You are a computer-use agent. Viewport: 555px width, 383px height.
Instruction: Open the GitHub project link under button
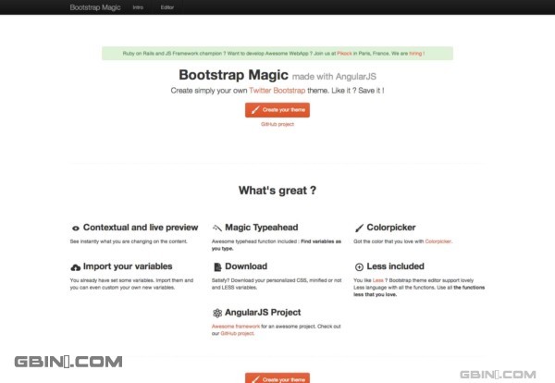[277, 124]
